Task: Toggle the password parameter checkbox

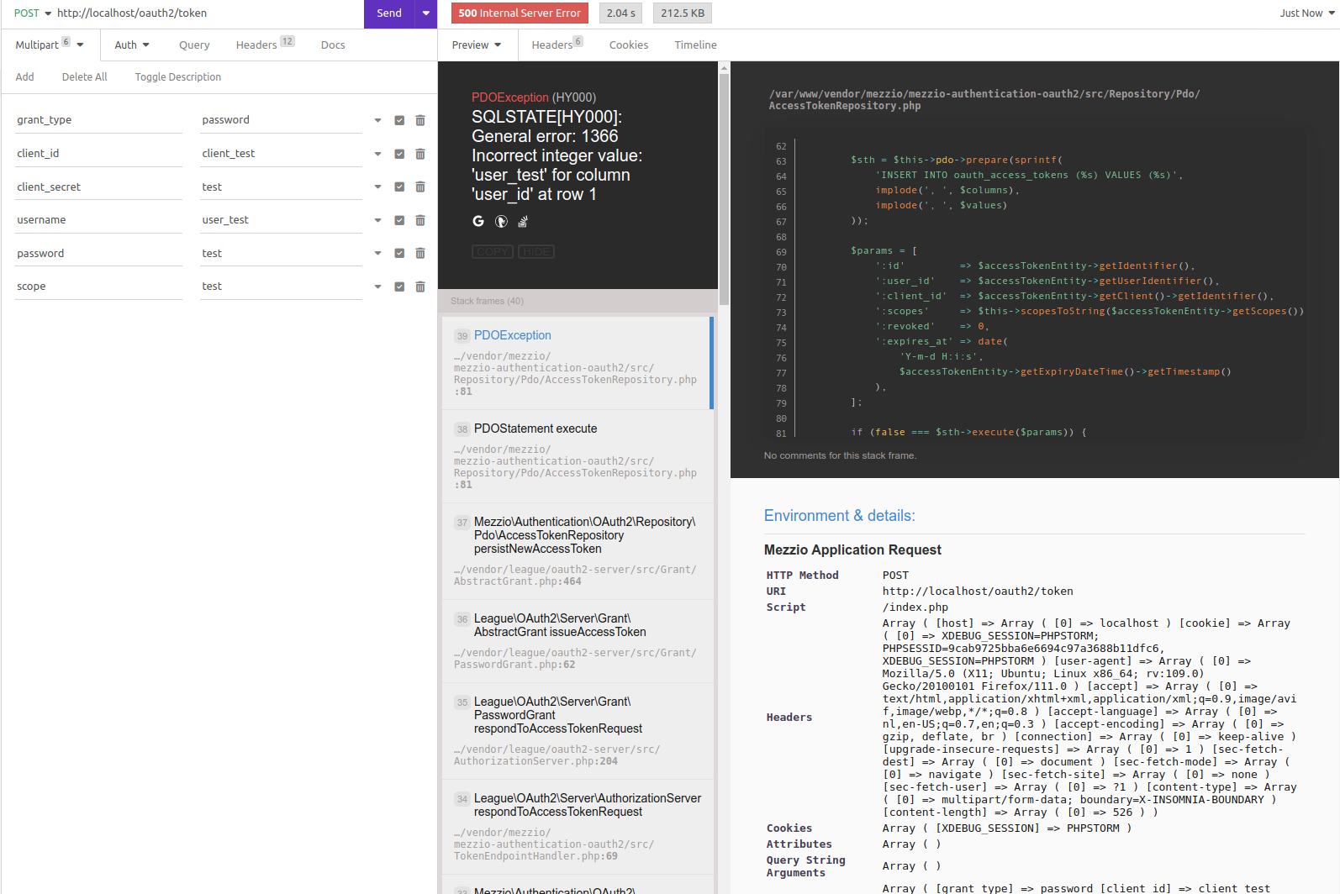Action: tap(399, 253)
